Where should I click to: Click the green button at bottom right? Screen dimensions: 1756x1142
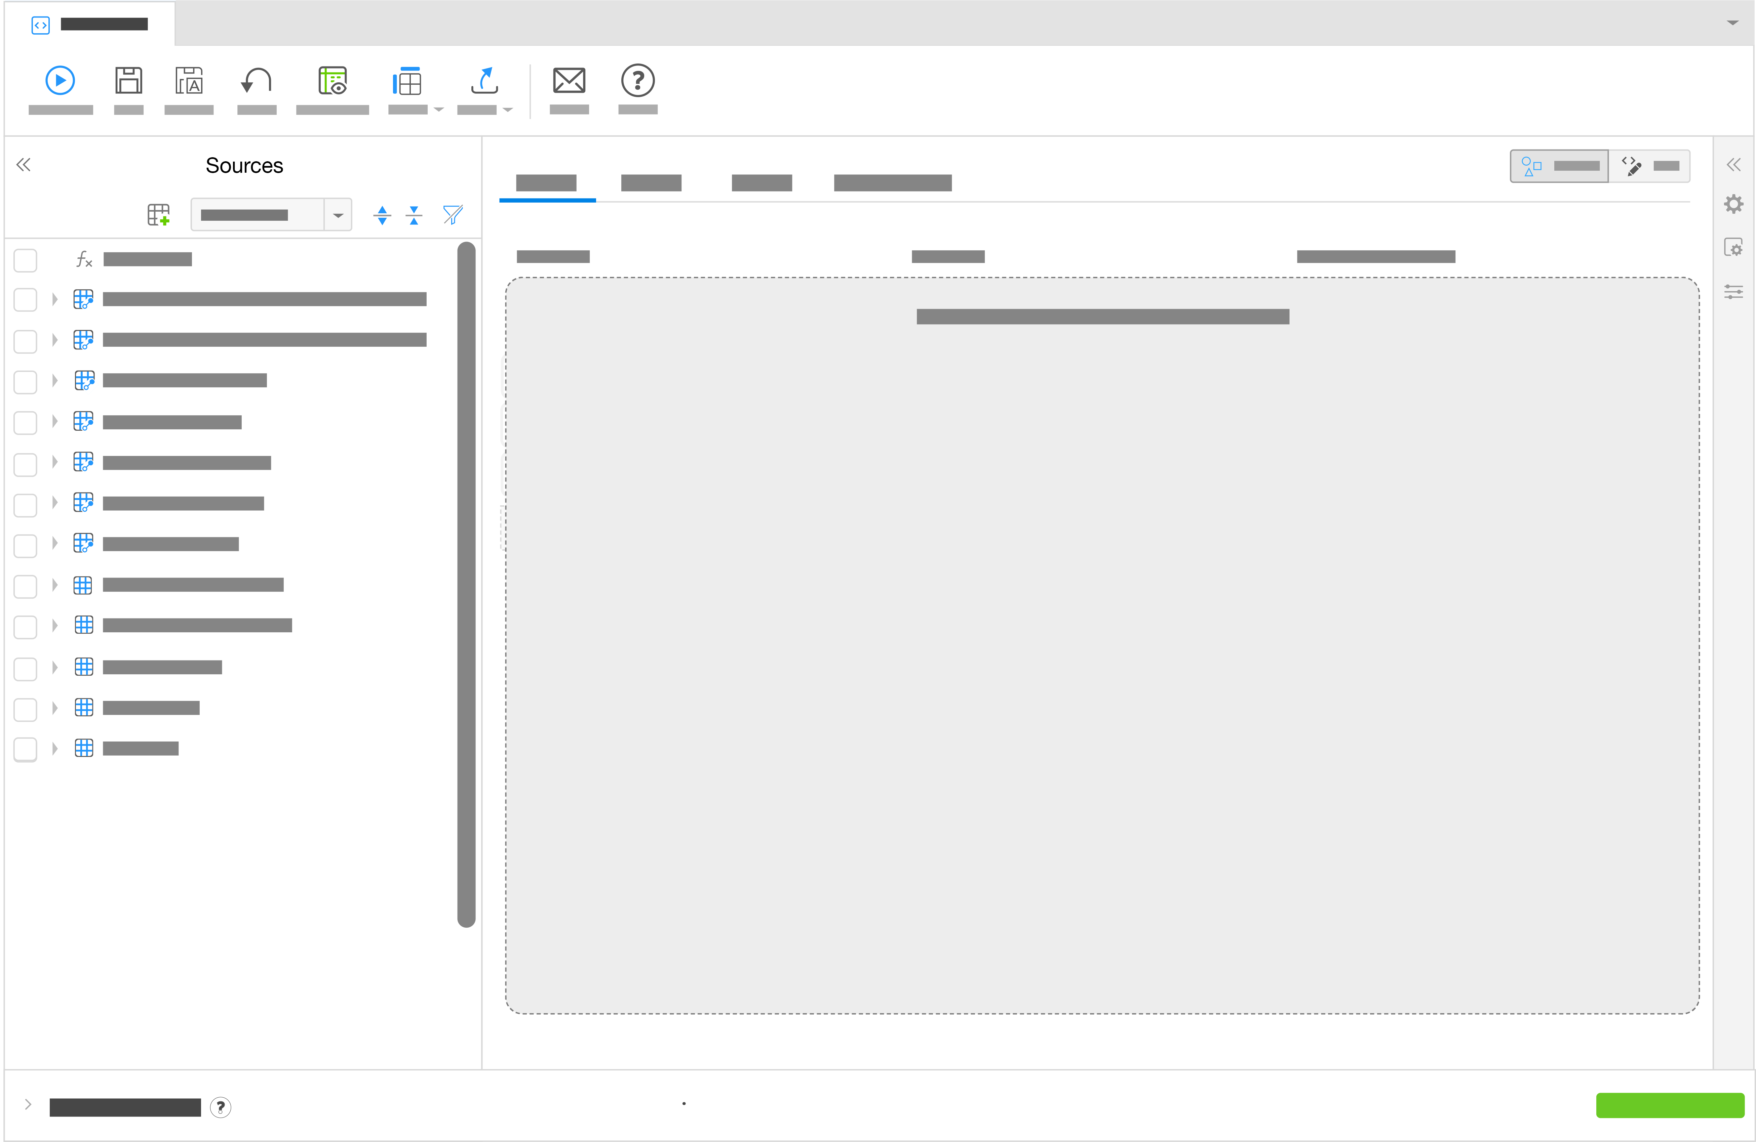pyautogui.click(x=1670, y=1105)
